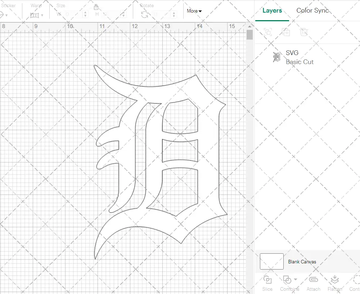Click the Rotate angle input field
Image resolution: width=360 pixels, height=294 pixels.
[162, 14]
